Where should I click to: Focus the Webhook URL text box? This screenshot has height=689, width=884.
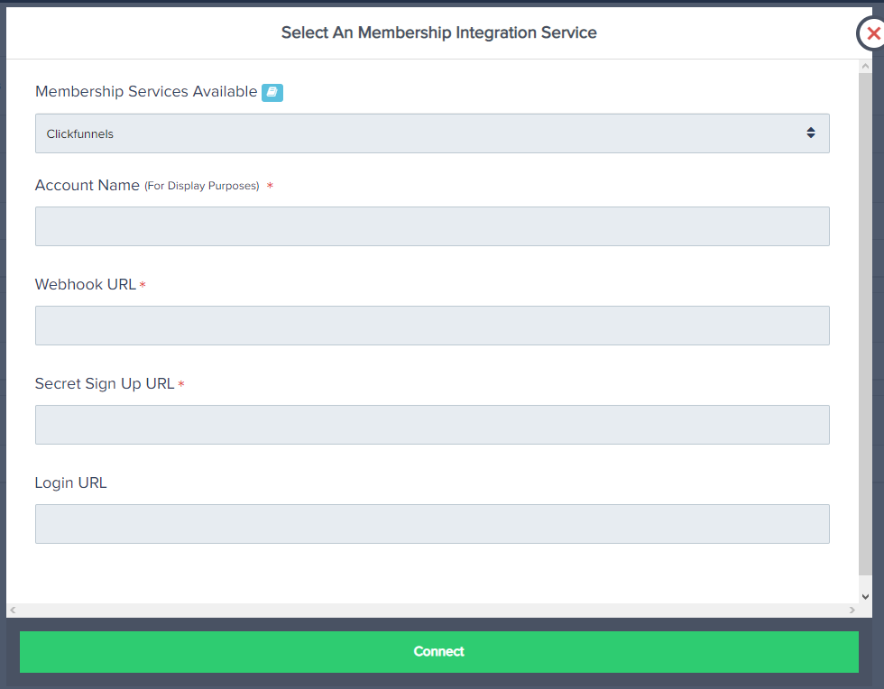click(x=431, y=326)
